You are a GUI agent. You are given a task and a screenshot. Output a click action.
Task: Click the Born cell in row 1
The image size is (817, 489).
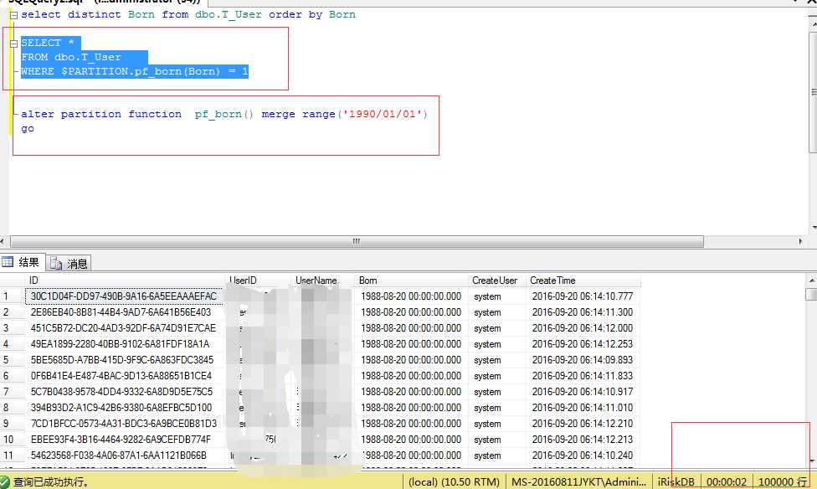(412, 296)
